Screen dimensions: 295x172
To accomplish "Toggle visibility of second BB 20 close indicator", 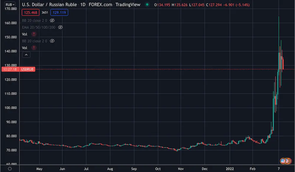I will point(52,41).
